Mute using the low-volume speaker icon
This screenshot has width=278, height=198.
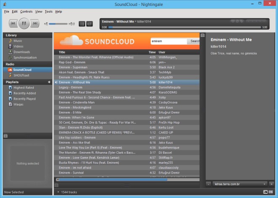46,24
